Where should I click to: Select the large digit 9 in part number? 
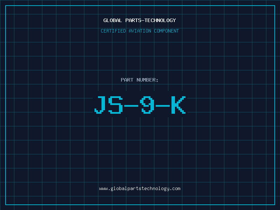(x=147, y=105)
